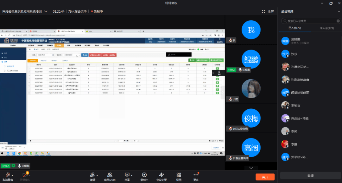Expand microphone options arrow beside 取消静音
Viewport: 342px width, 183px height.
(12, 175)
